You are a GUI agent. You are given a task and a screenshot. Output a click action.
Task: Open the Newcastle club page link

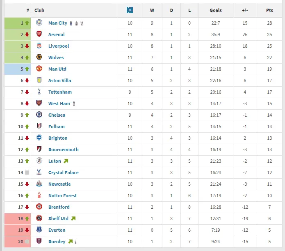click(x=59, y=184)
